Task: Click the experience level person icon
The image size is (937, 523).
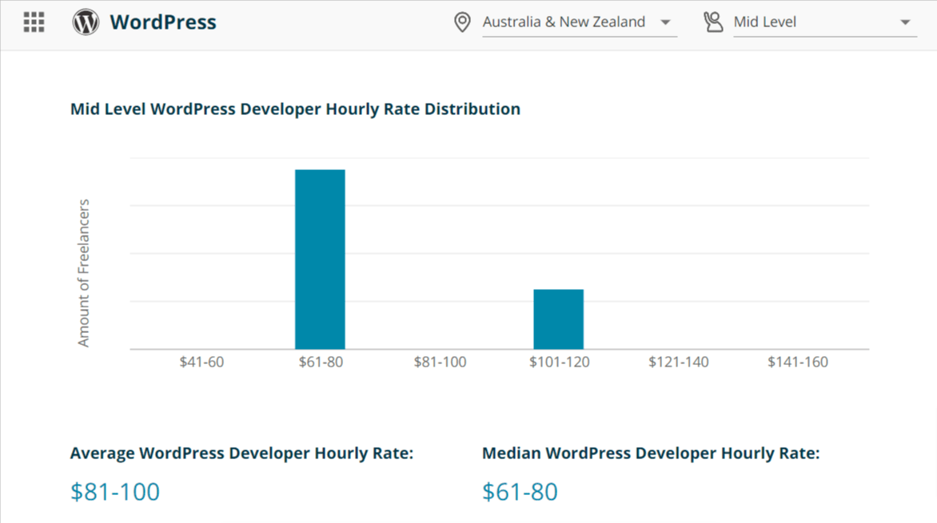Action: (x=712, y=22)
